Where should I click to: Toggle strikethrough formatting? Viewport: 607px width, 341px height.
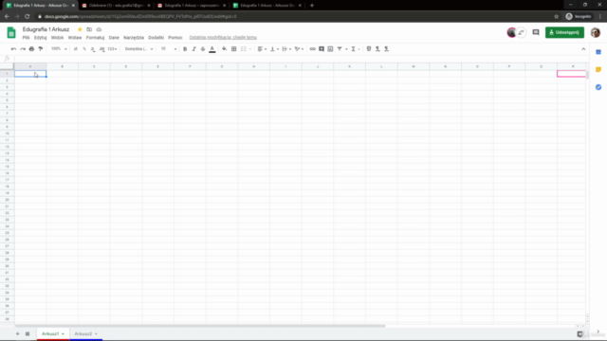pos(203,49)
